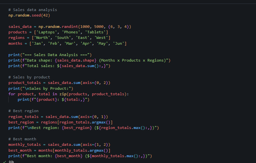Click the 'Best month' print statement
Viewport: 256px width, 163px height.
coord(80,156)
